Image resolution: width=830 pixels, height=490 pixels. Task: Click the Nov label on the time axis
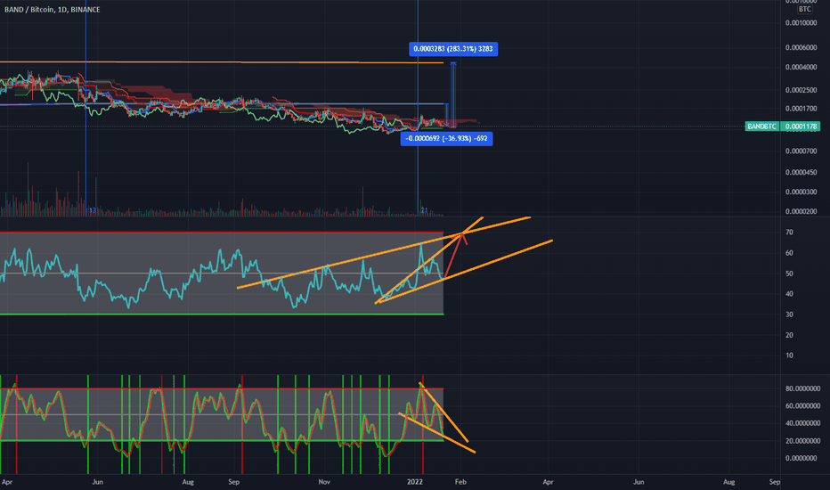(324, 482)
